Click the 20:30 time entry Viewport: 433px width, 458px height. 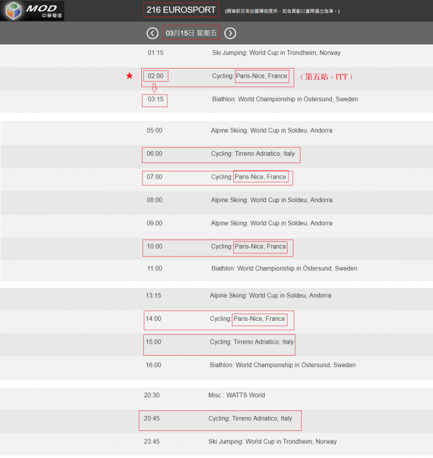[152, 395]
